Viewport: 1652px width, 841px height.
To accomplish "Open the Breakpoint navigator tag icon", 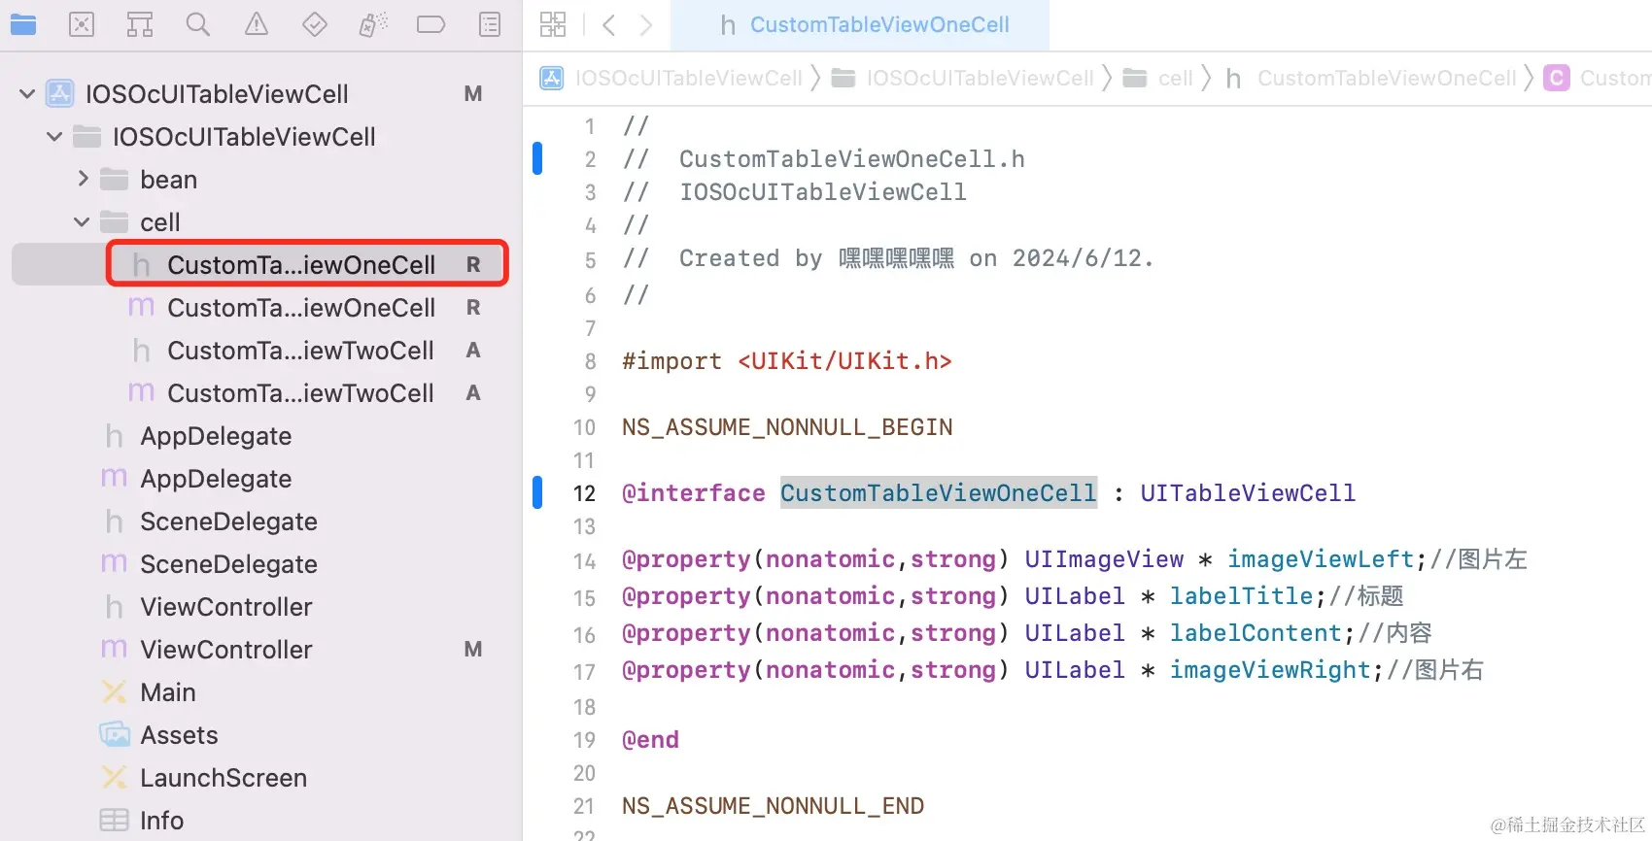I will (x=431, y=24).
